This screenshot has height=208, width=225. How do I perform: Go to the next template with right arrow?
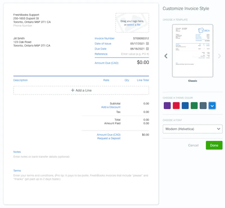tap(219, 56)
